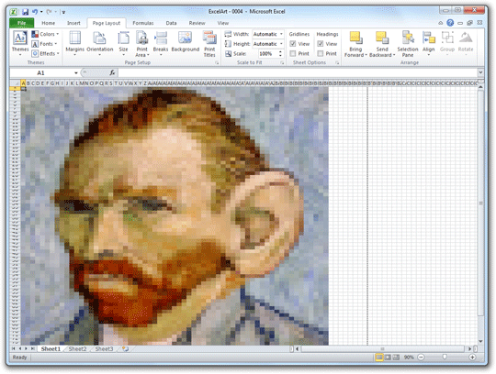Open Print Titles settings
This screenshot has height=374, width=496.
209,44
